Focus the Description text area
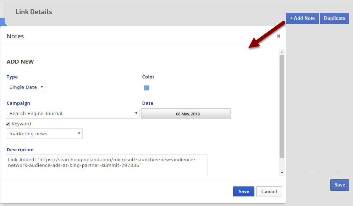This screenshot has height=206, width=353. (x=106, y=165)
